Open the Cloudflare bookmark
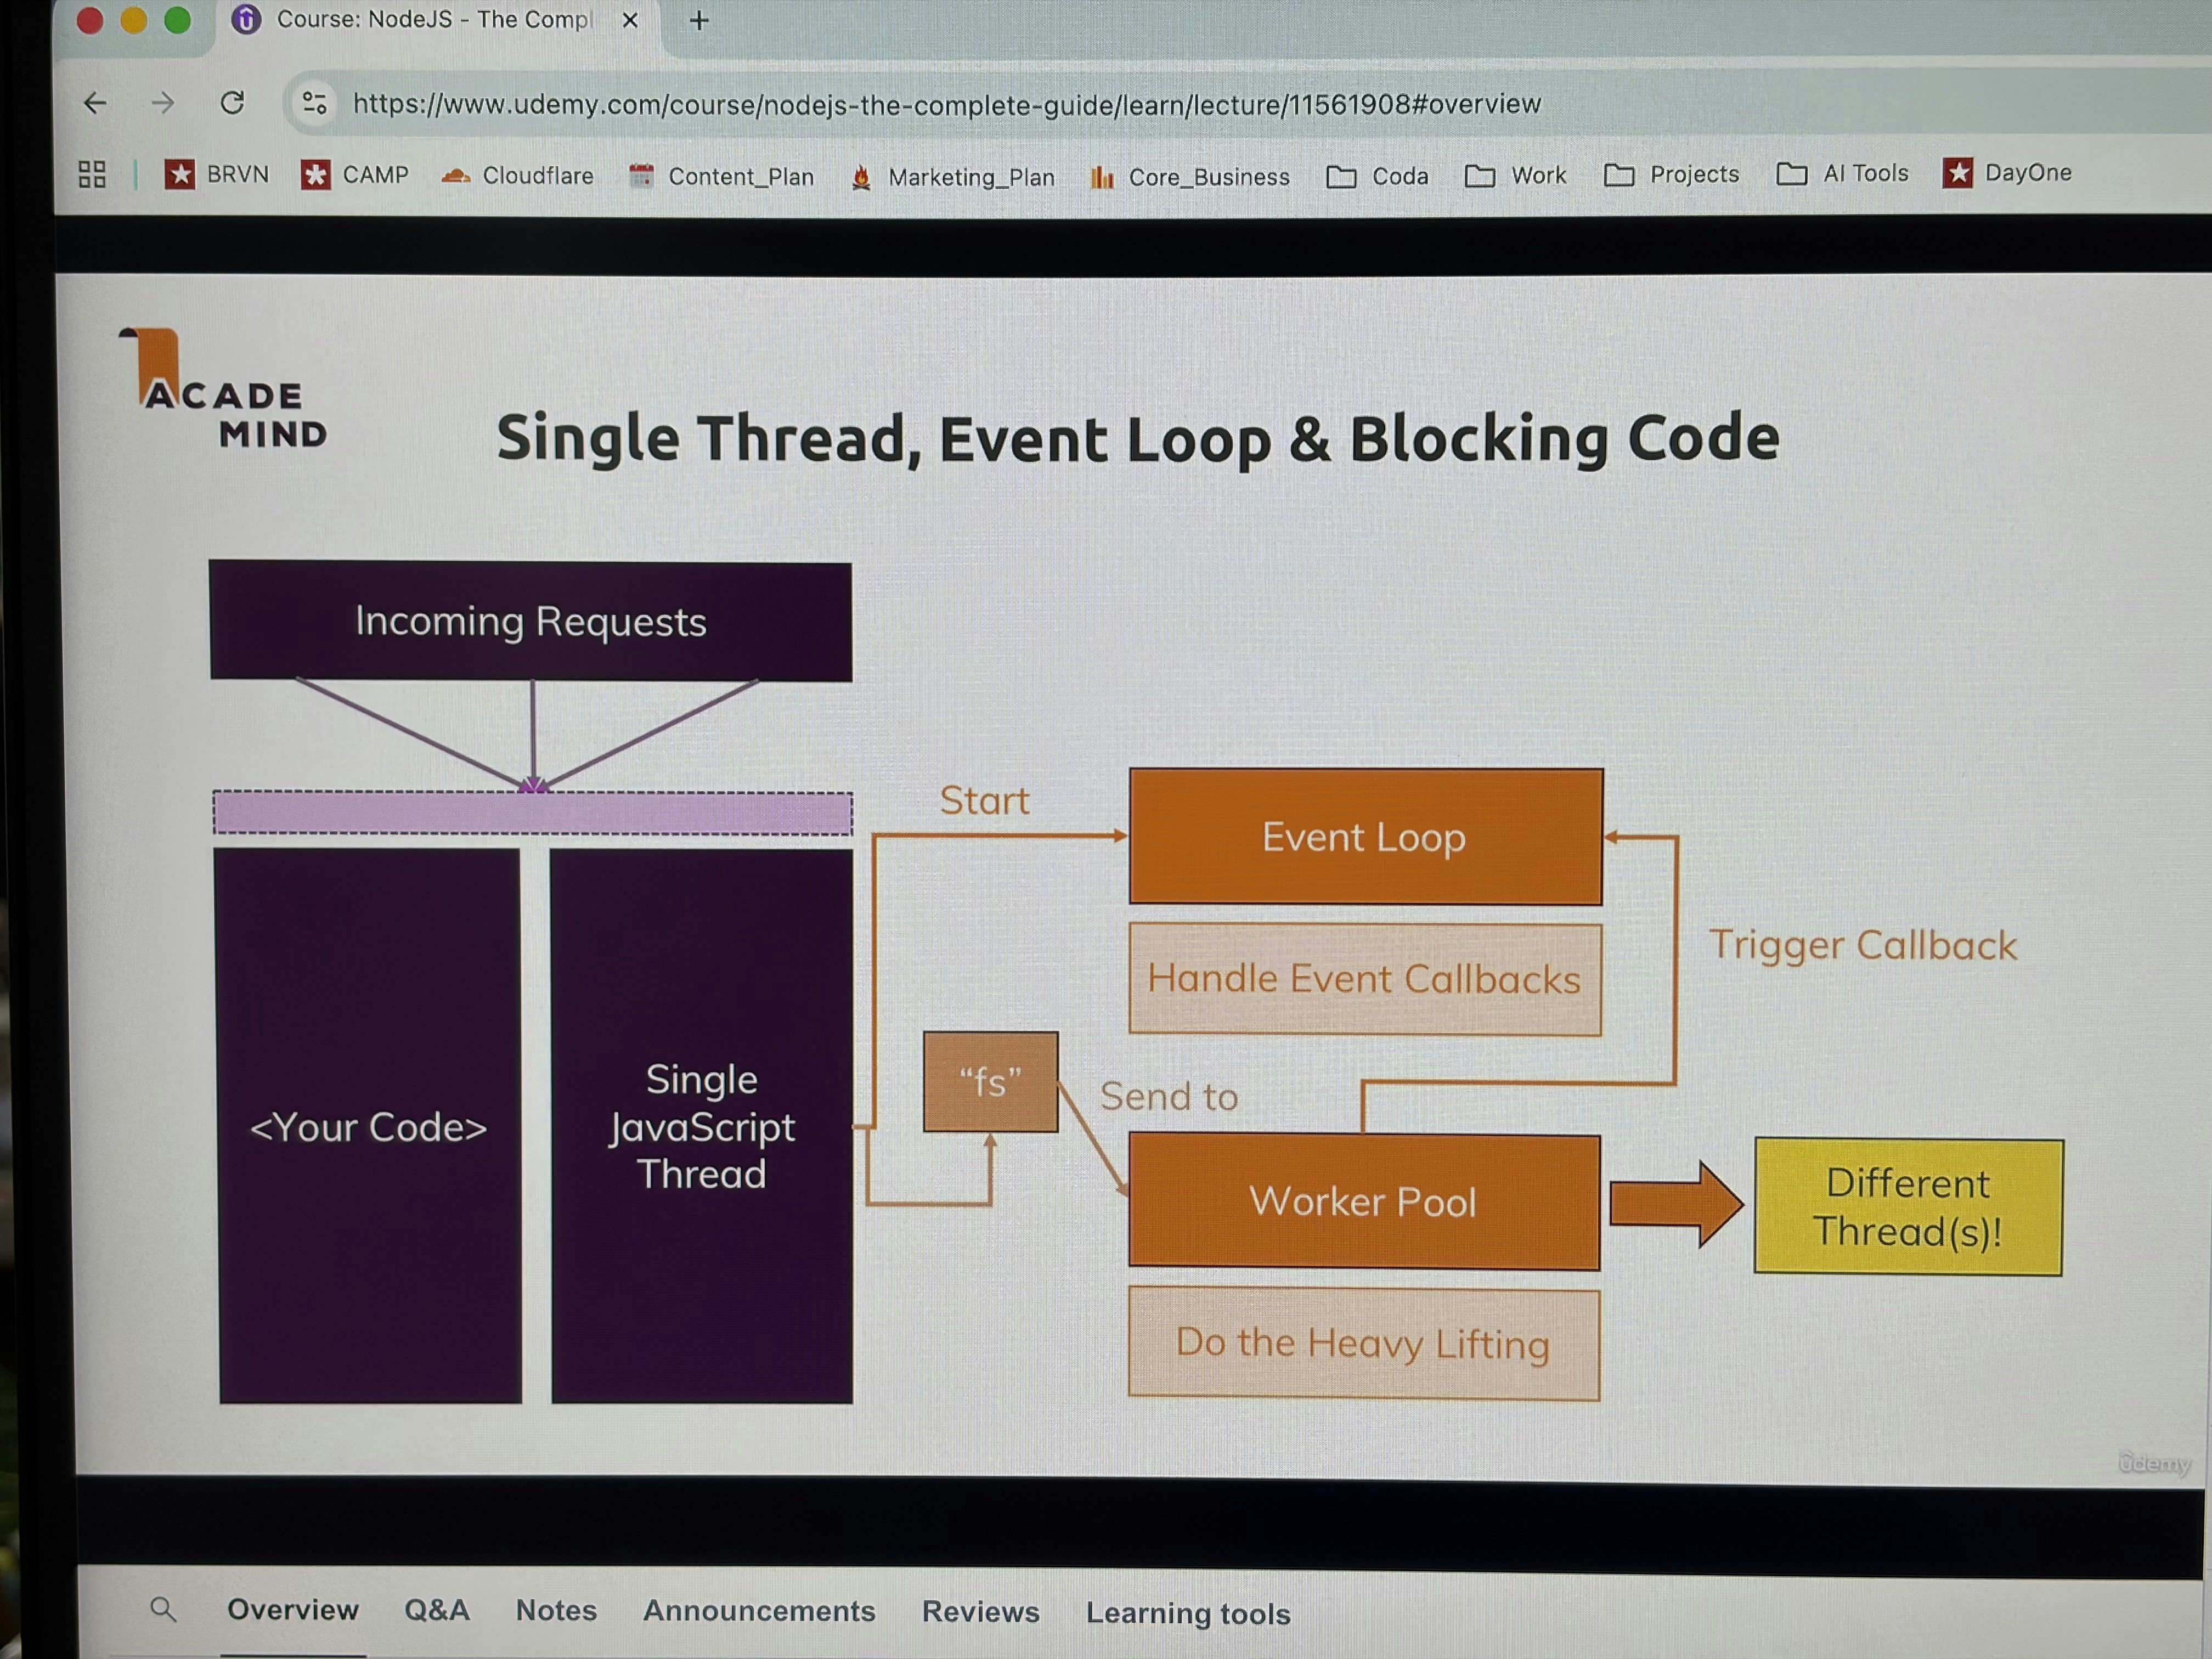The width and height of the screenshot is (2212, 1659). 518,176
